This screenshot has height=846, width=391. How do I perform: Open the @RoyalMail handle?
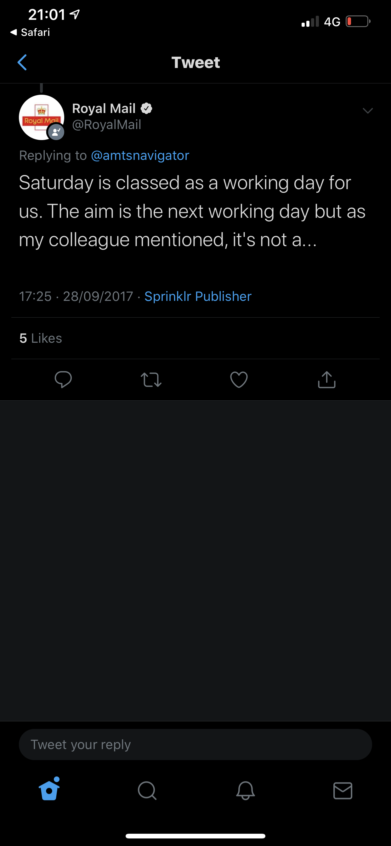tap(106, 125)
